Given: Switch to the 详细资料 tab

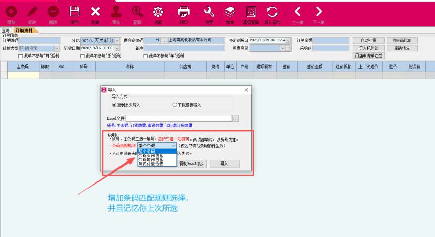Looking at the screenshot, I should click(x=25, y=30).
